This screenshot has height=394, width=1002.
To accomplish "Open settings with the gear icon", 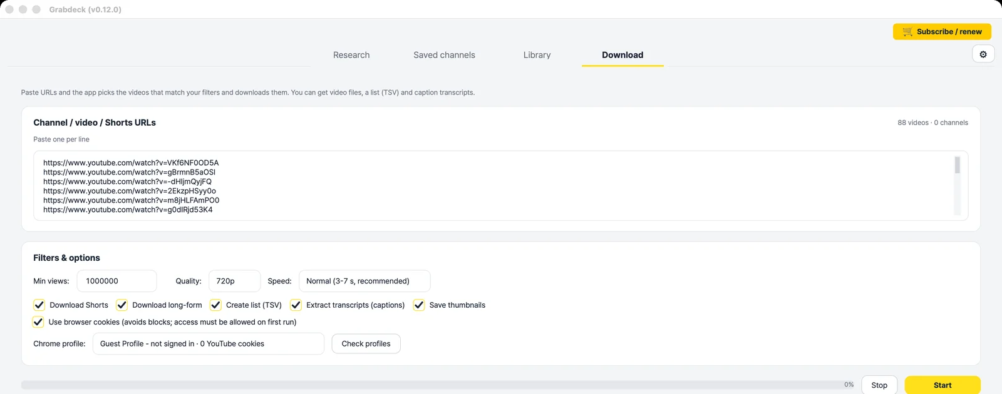I will [x=983, y=54].
